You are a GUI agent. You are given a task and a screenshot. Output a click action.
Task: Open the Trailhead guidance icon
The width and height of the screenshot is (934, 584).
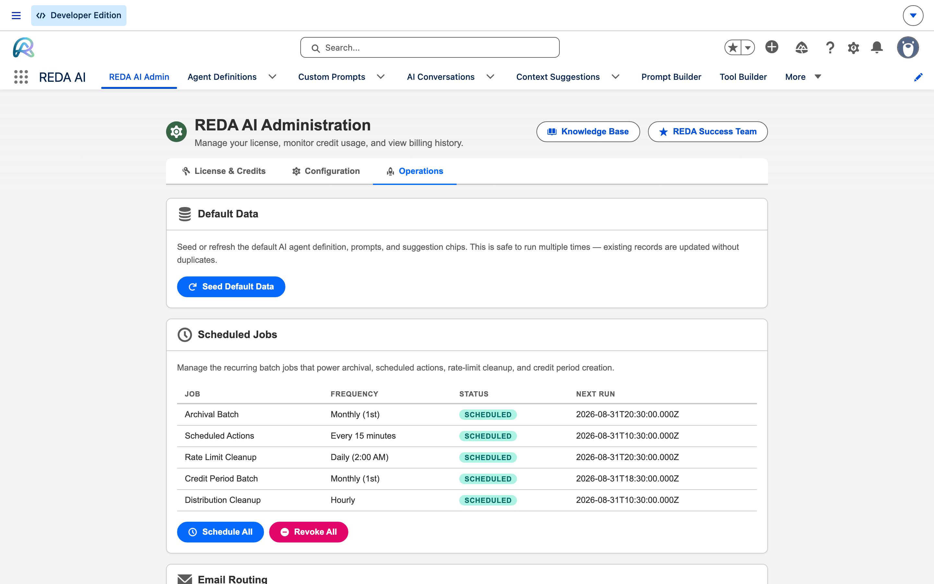pyautogui.click(x=801, y=47)
